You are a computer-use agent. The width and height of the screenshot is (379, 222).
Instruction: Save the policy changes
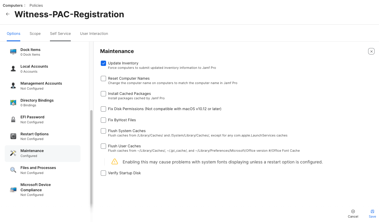(372, 214)
